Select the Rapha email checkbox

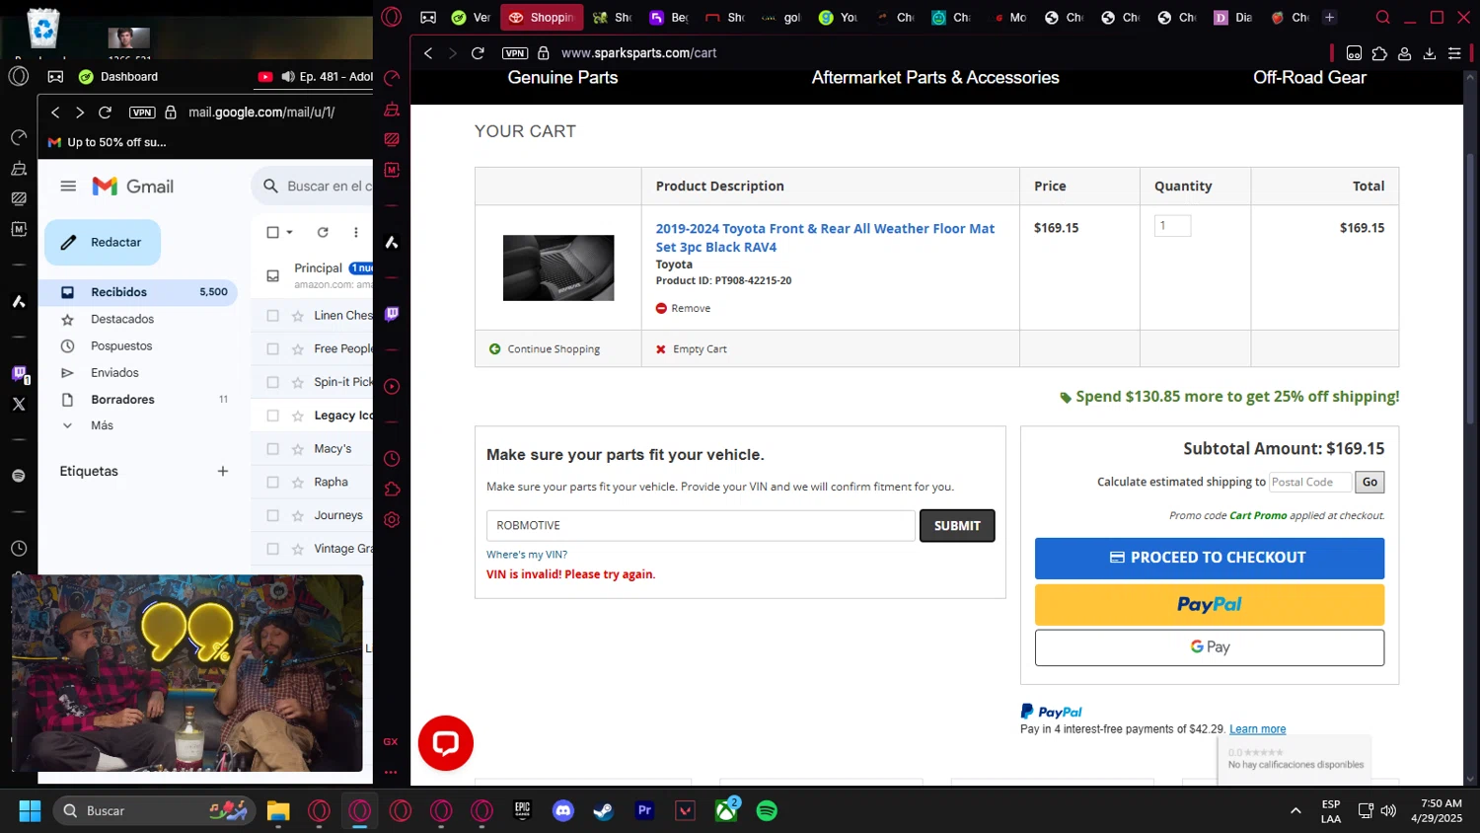point(273,483)
